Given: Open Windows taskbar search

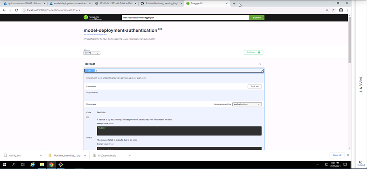Looking at the screenshot, I should pyautogui.click(x=14, y=165).
